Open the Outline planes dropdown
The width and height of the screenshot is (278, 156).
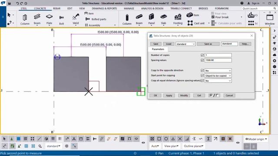193,146
